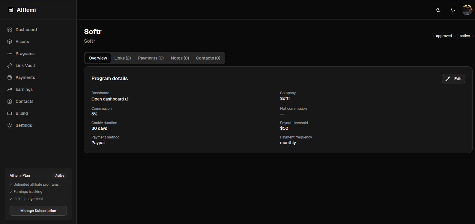Screen dimensions: 475x224
Task: Click Earnings tracking feature text
Action: tap(28, 192)
